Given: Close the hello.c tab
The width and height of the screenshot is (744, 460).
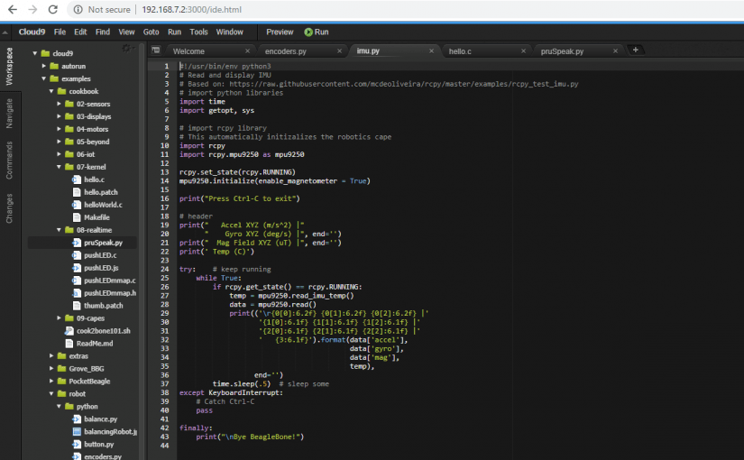Looking at the screenshot, I should coord(523,51).
